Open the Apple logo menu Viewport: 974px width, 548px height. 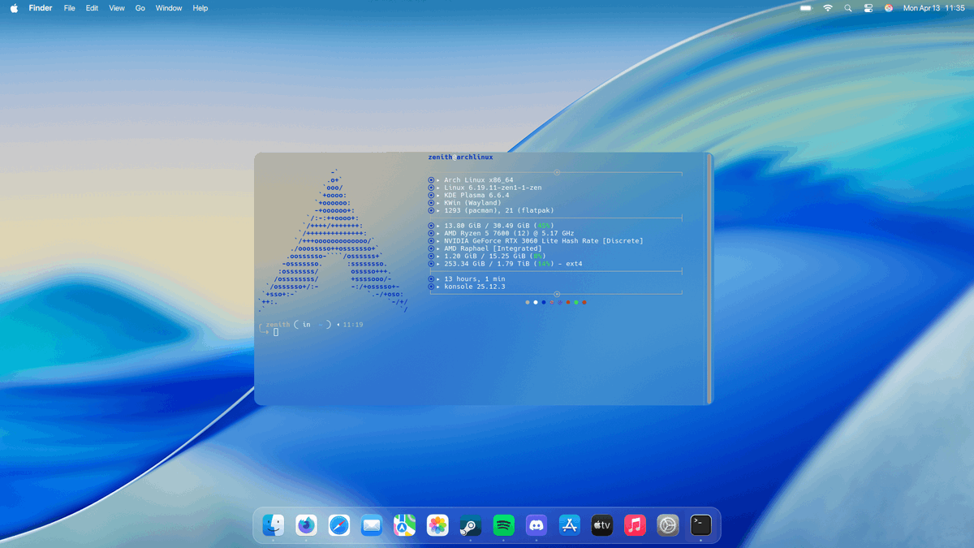point(14,8)
